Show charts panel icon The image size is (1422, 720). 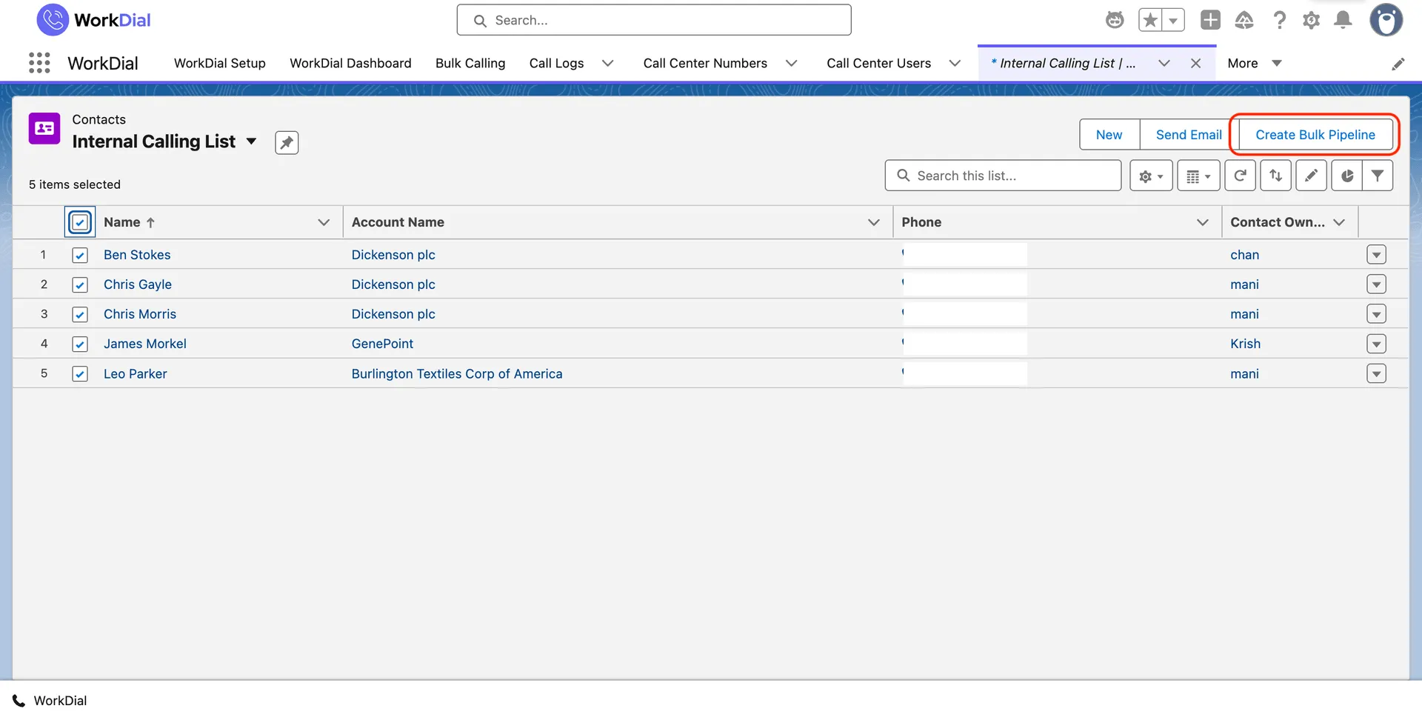click(1346, 176)
